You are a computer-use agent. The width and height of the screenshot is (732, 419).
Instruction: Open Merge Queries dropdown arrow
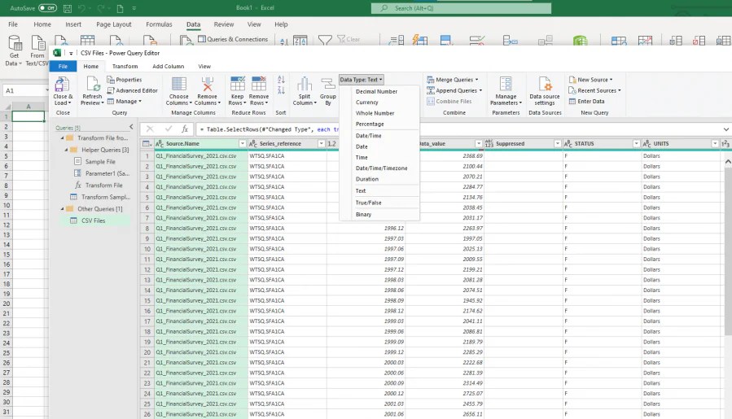point(476,80)
